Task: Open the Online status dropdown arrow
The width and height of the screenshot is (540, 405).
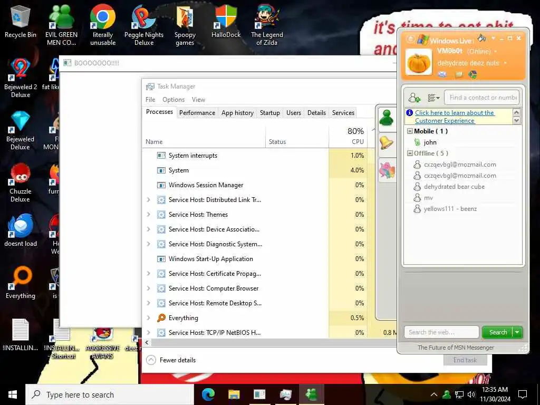Action: (x=496, y=51)
